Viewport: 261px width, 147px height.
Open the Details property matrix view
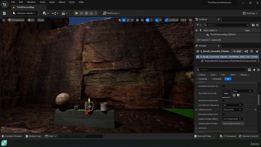tap(250, 70)
